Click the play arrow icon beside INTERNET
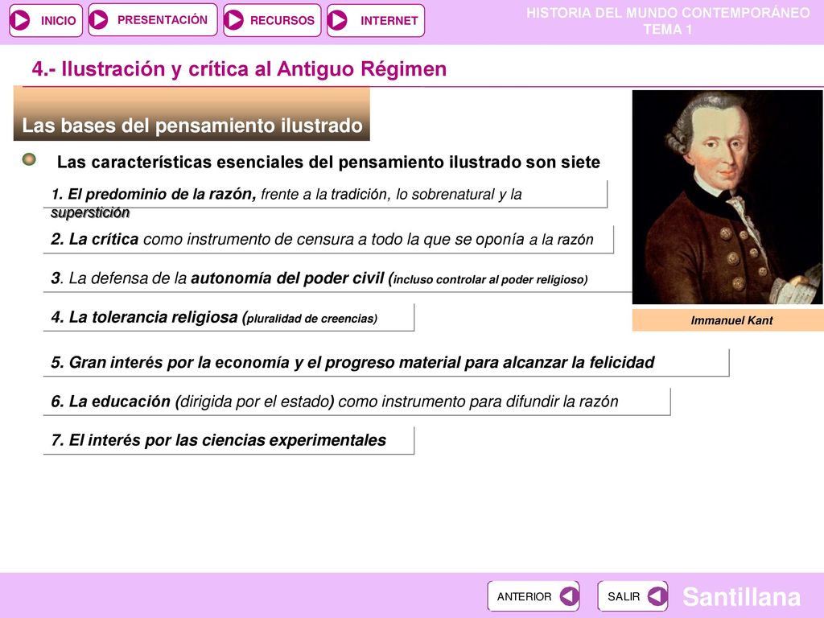Viewport: 824px width, 618px height. click(337, 20)
